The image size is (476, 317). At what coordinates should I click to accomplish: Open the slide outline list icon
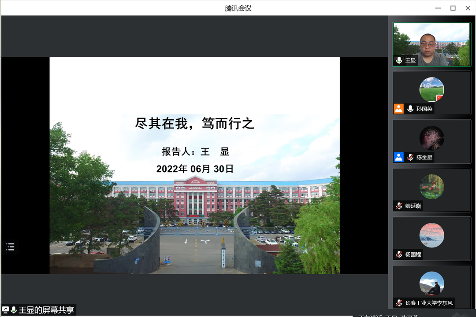11,247
